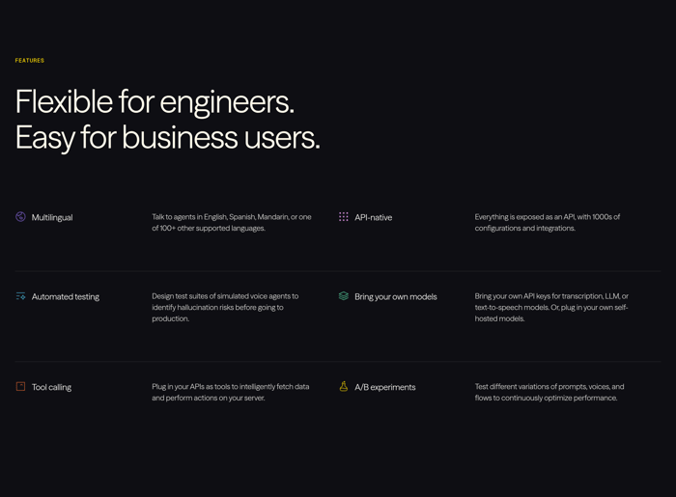Open the Bring your own models title

coord(395,297)
